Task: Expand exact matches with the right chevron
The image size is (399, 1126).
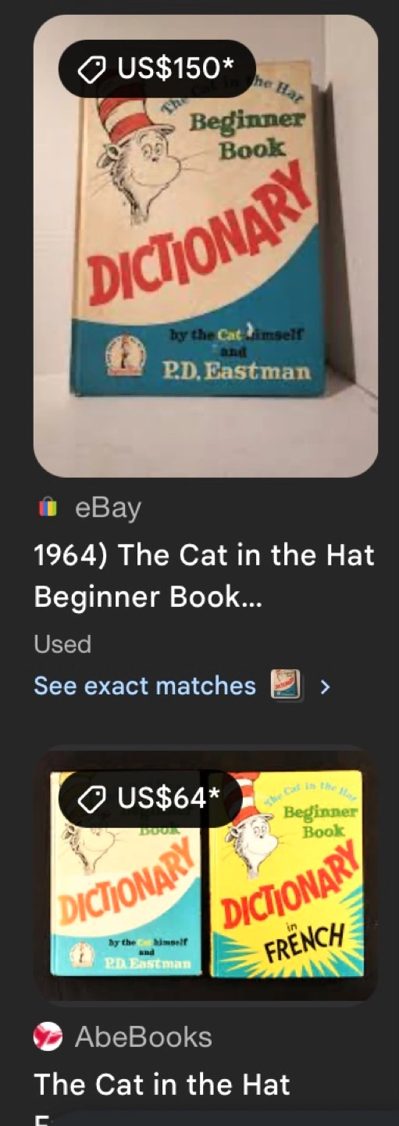Action: 326,687
